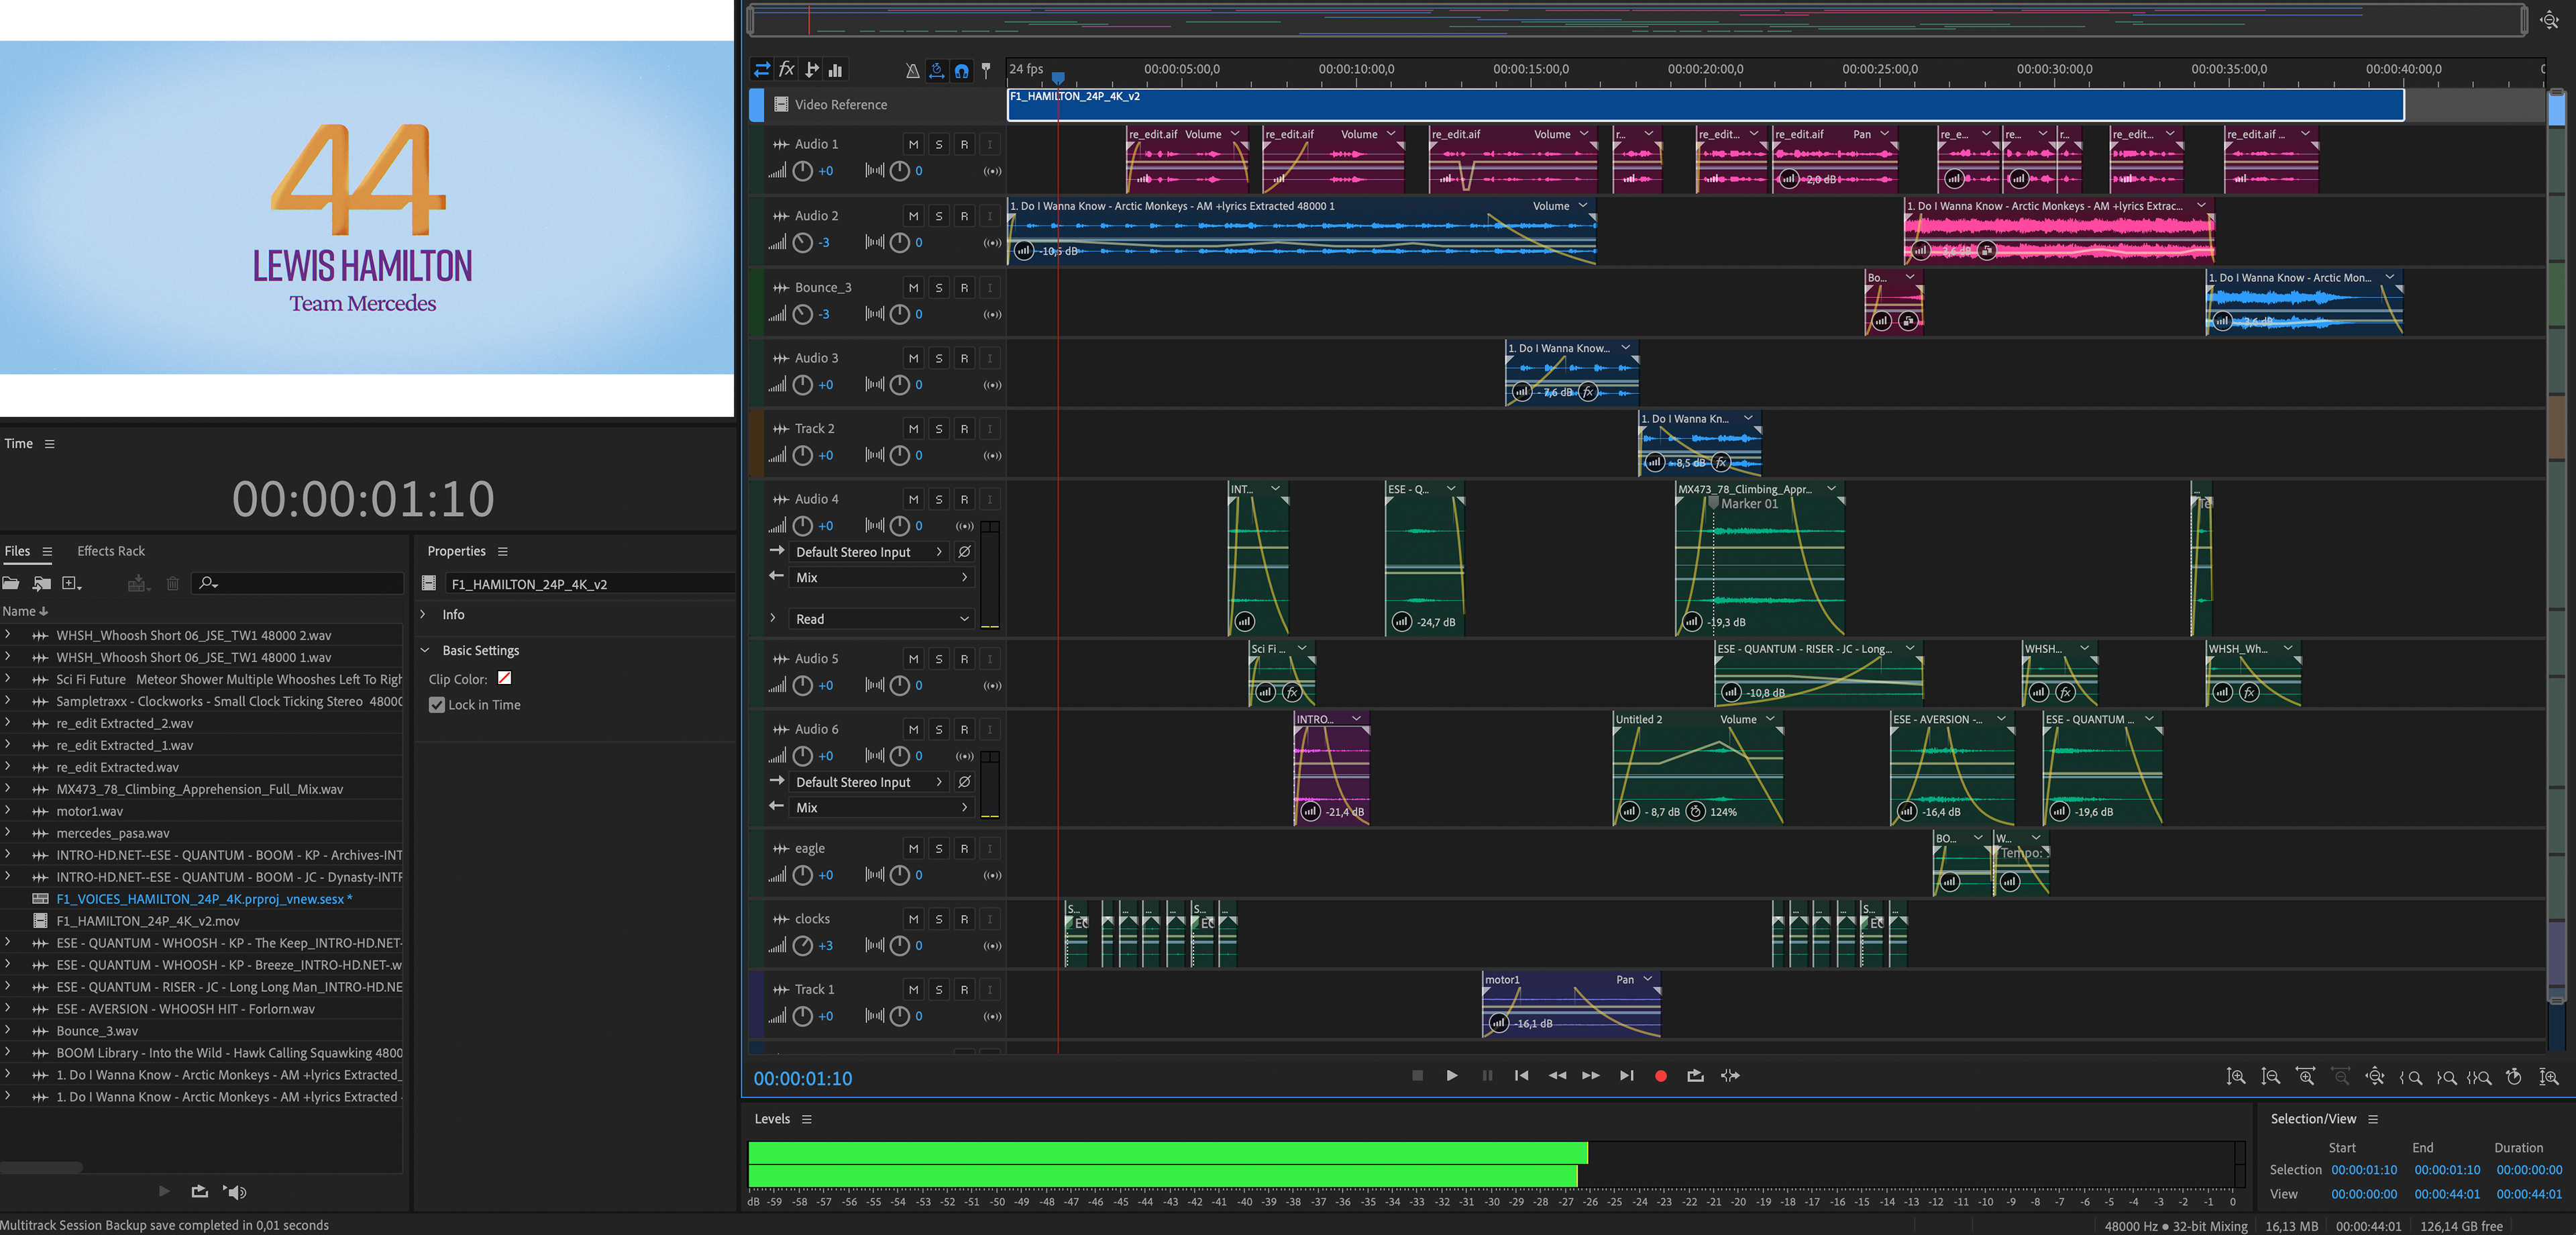Click Zoom to In Point icon

click(2411, 1077)
